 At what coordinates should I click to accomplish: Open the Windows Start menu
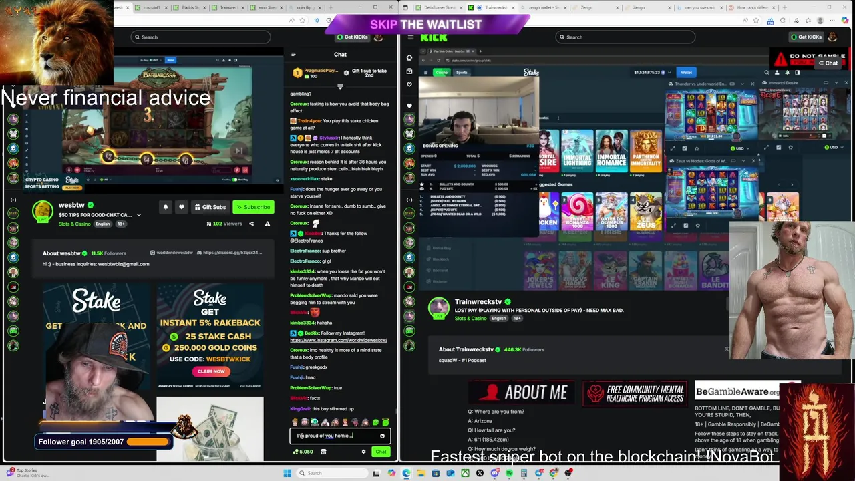(x=287, y=473)
